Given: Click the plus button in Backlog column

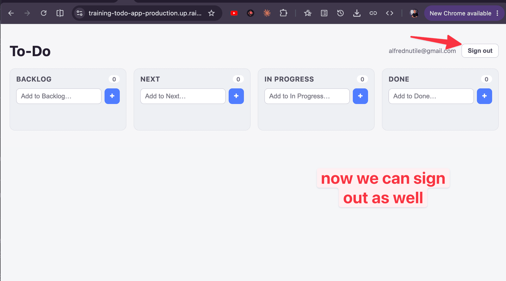Looking at the screenshot, I should pos(112,96).
